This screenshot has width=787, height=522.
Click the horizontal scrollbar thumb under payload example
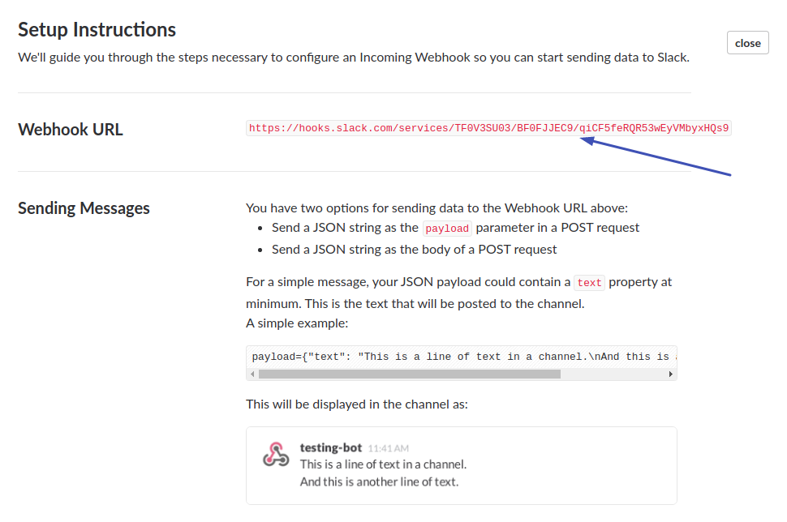pos(409,374)
